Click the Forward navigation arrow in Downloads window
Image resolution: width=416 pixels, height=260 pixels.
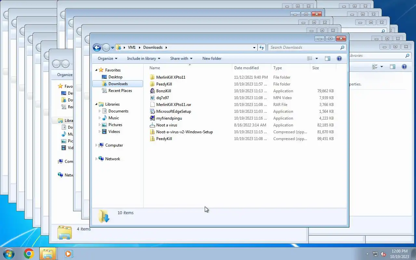[x=106, y=47]
